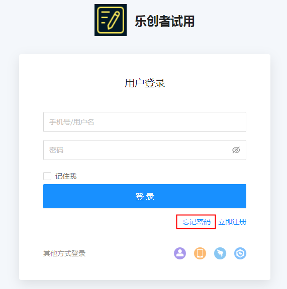
Task: Click the 乐创者试用 title text
Action: [164, 21]
